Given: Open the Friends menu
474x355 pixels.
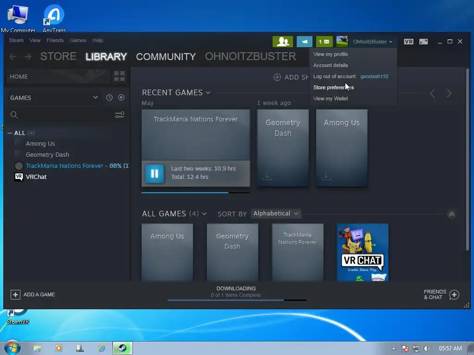Looking at the screenshot, I should point(55,40).
